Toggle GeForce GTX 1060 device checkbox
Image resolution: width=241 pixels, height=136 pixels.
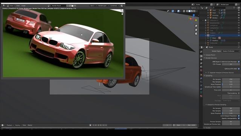click(x=239, y=69)
